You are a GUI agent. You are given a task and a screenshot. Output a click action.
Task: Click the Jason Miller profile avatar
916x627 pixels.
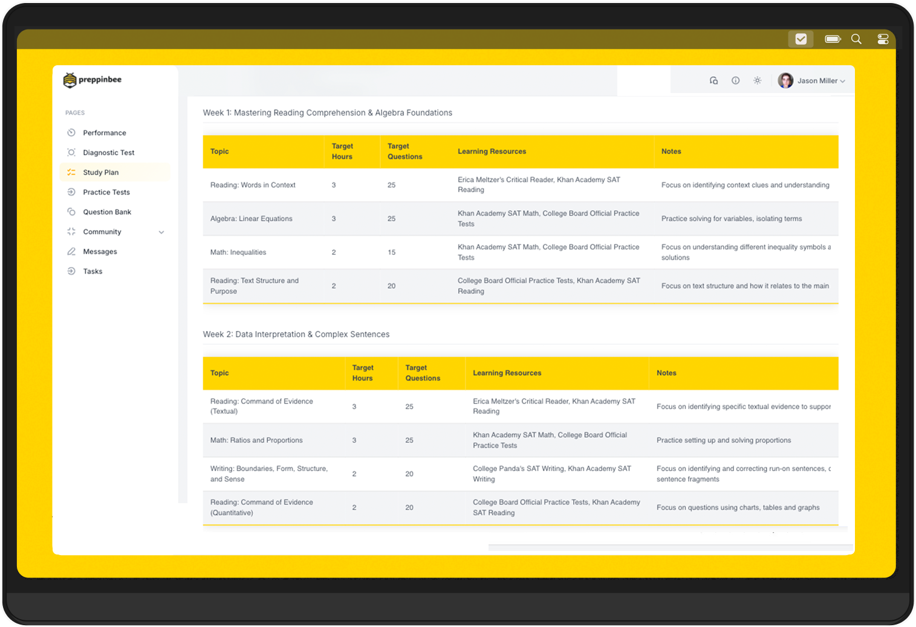point(785,80)
